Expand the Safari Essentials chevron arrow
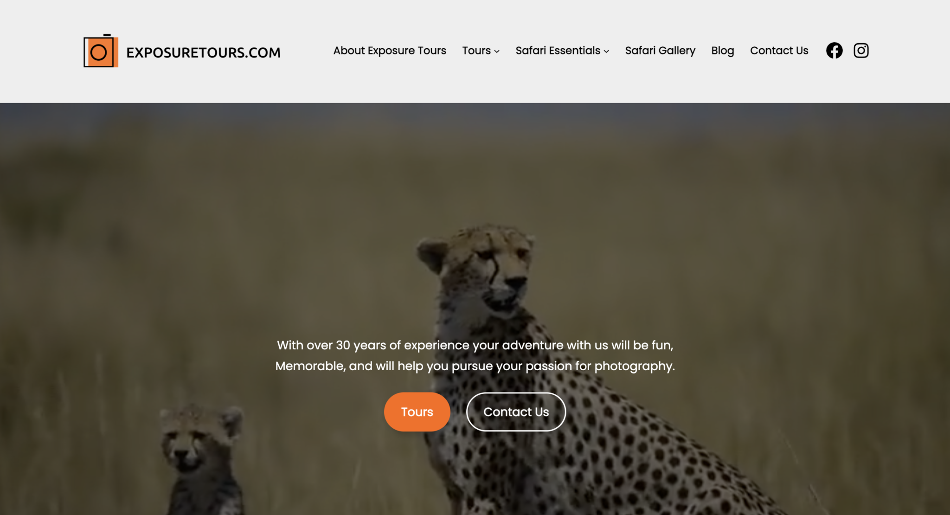This screenshot has height=515, width=950. click(606, 51)
